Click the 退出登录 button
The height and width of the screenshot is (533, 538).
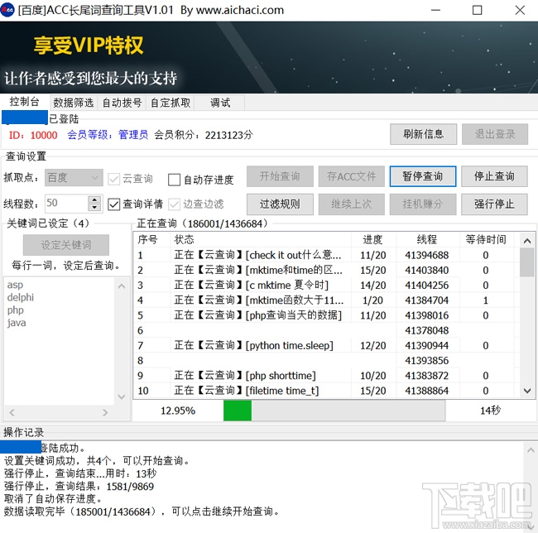495,134
